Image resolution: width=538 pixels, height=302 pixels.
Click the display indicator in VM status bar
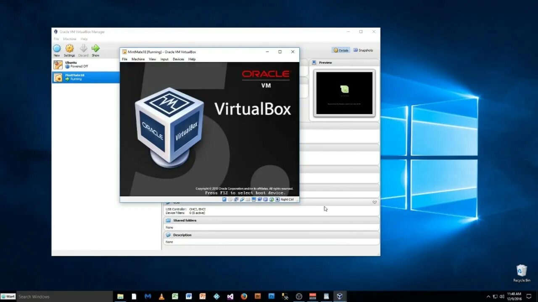[x=254, y=199]
